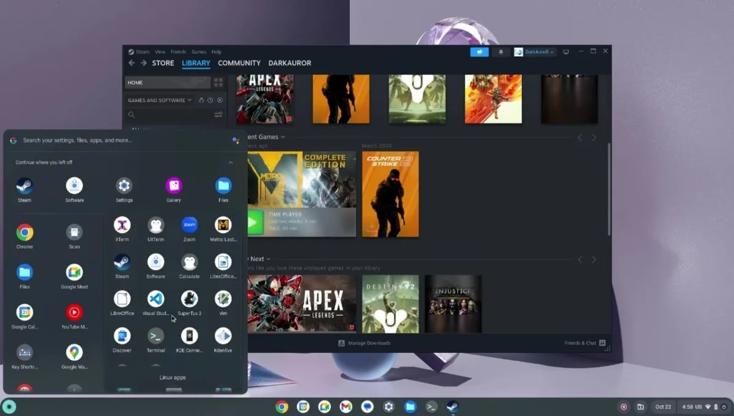This screenshot has height=416, width=734.
Task: Open the Gallery app in the launcher
Action: pos(174,185)
